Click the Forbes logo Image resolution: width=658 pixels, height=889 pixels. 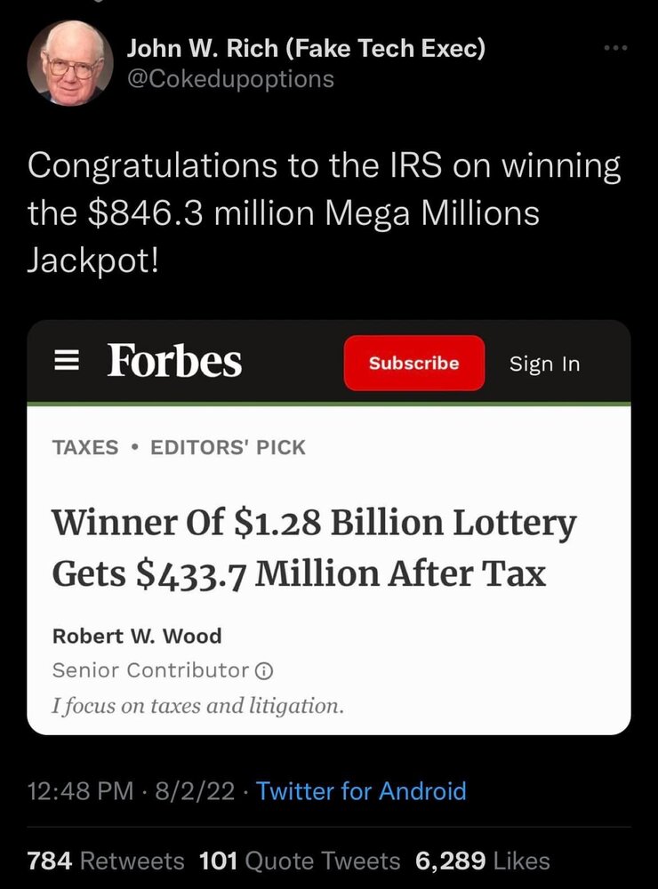[x=174, y=362]
